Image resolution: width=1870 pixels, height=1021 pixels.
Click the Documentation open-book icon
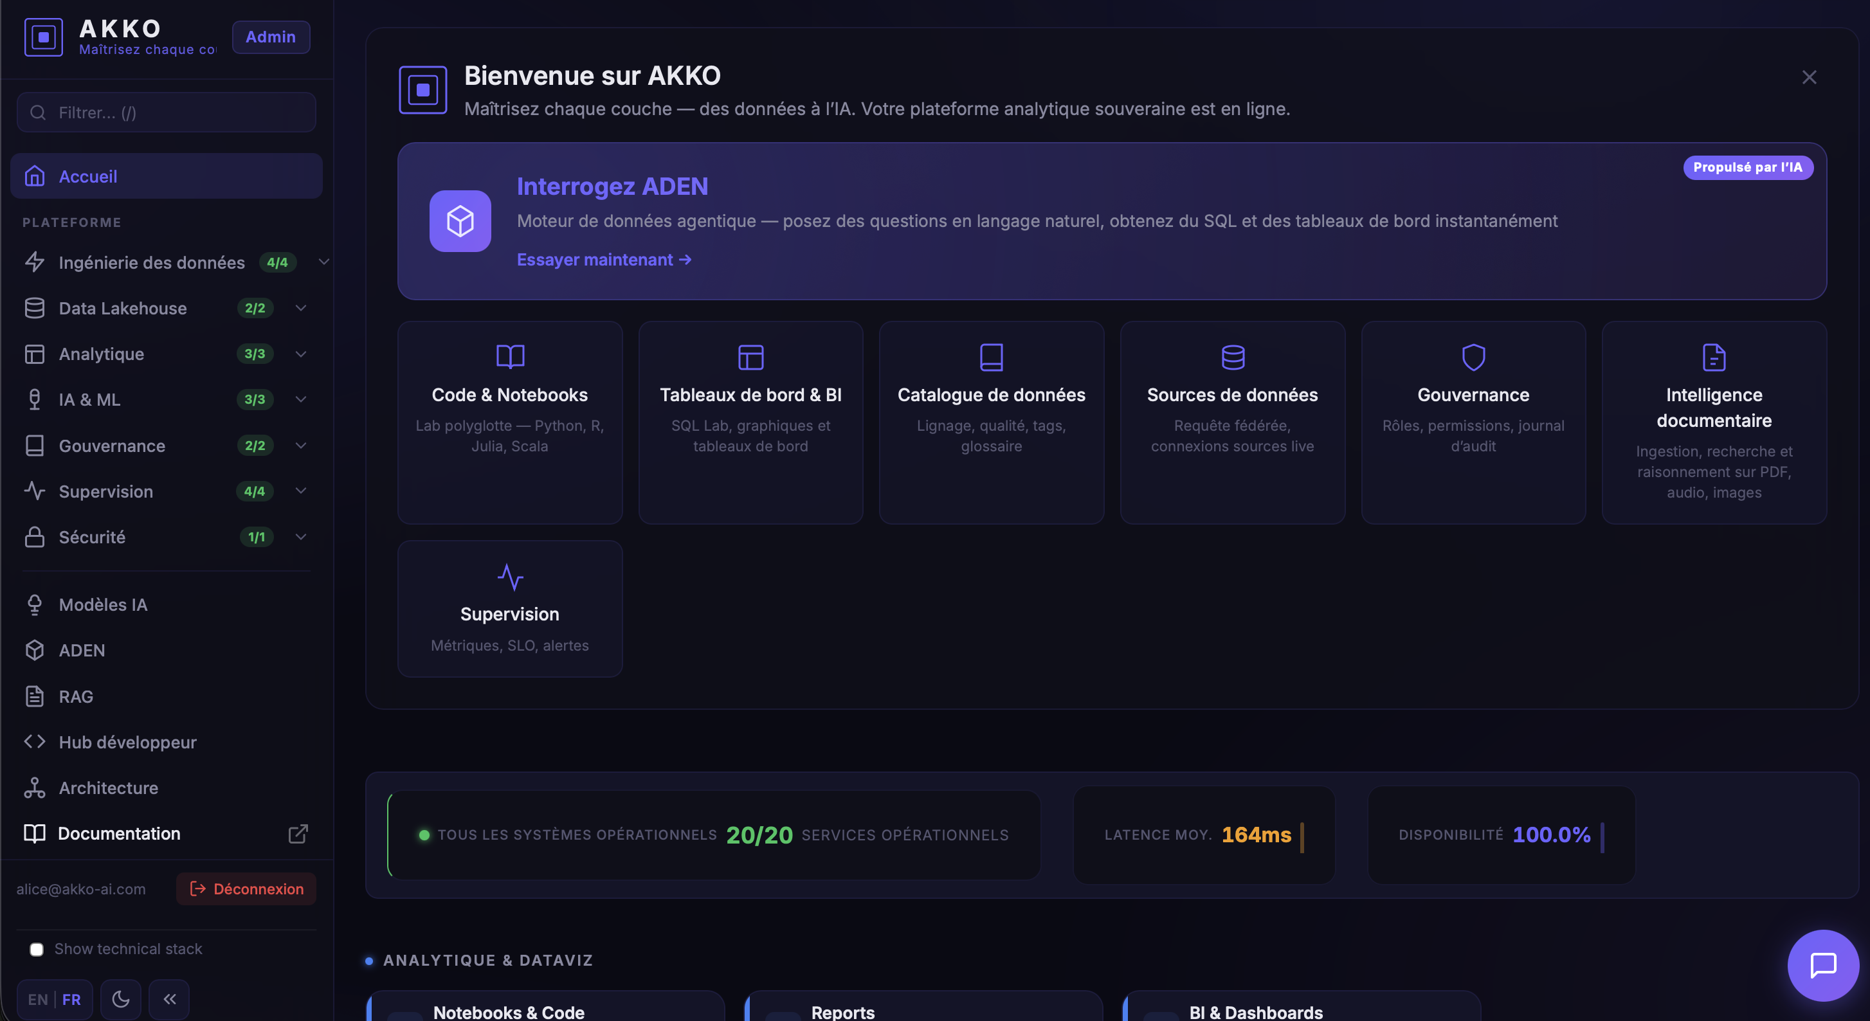35,833
